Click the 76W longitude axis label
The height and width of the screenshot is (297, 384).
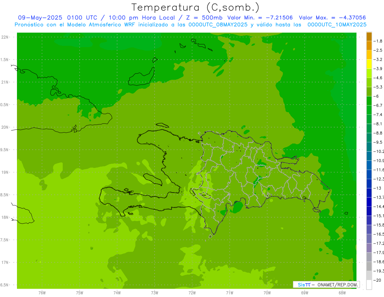42,293
